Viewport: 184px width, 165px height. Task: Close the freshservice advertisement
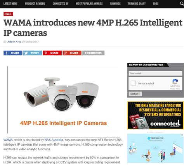(182, 135)
